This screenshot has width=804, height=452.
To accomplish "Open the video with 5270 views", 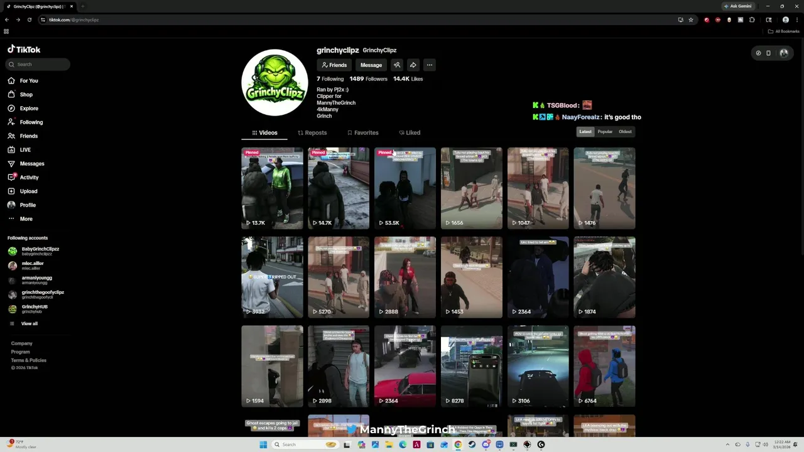I will (339, 277).
